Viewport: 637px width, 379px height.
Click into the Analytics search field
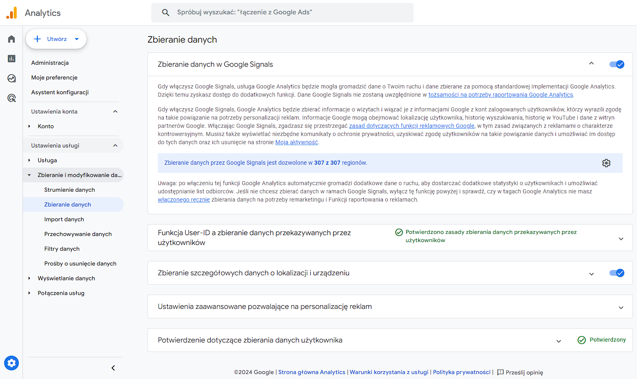(282, 13)
